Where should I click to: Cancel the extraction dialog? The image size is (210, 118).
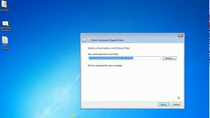tap(176, 105)
